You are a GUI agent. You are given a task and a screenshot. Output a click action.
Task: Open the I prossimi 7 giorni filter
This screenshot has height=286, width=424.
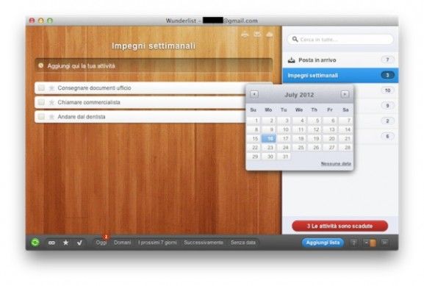[x=157, y=243]
